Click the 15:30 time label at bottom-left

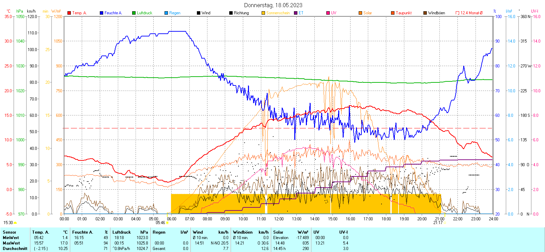8,223
